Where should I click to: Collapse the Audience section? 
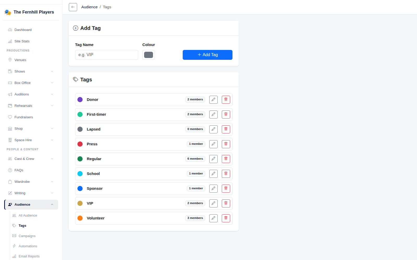click(x=31, y=205)
